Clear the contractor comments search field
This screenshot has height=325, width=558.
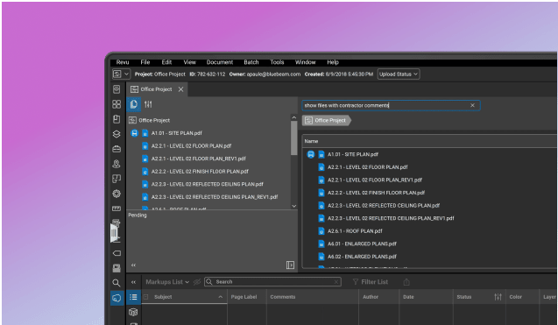click(472, 105)
